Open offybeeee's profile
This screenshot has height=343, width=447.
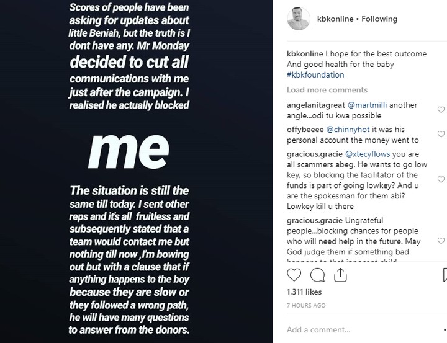[x=303, y=130]
